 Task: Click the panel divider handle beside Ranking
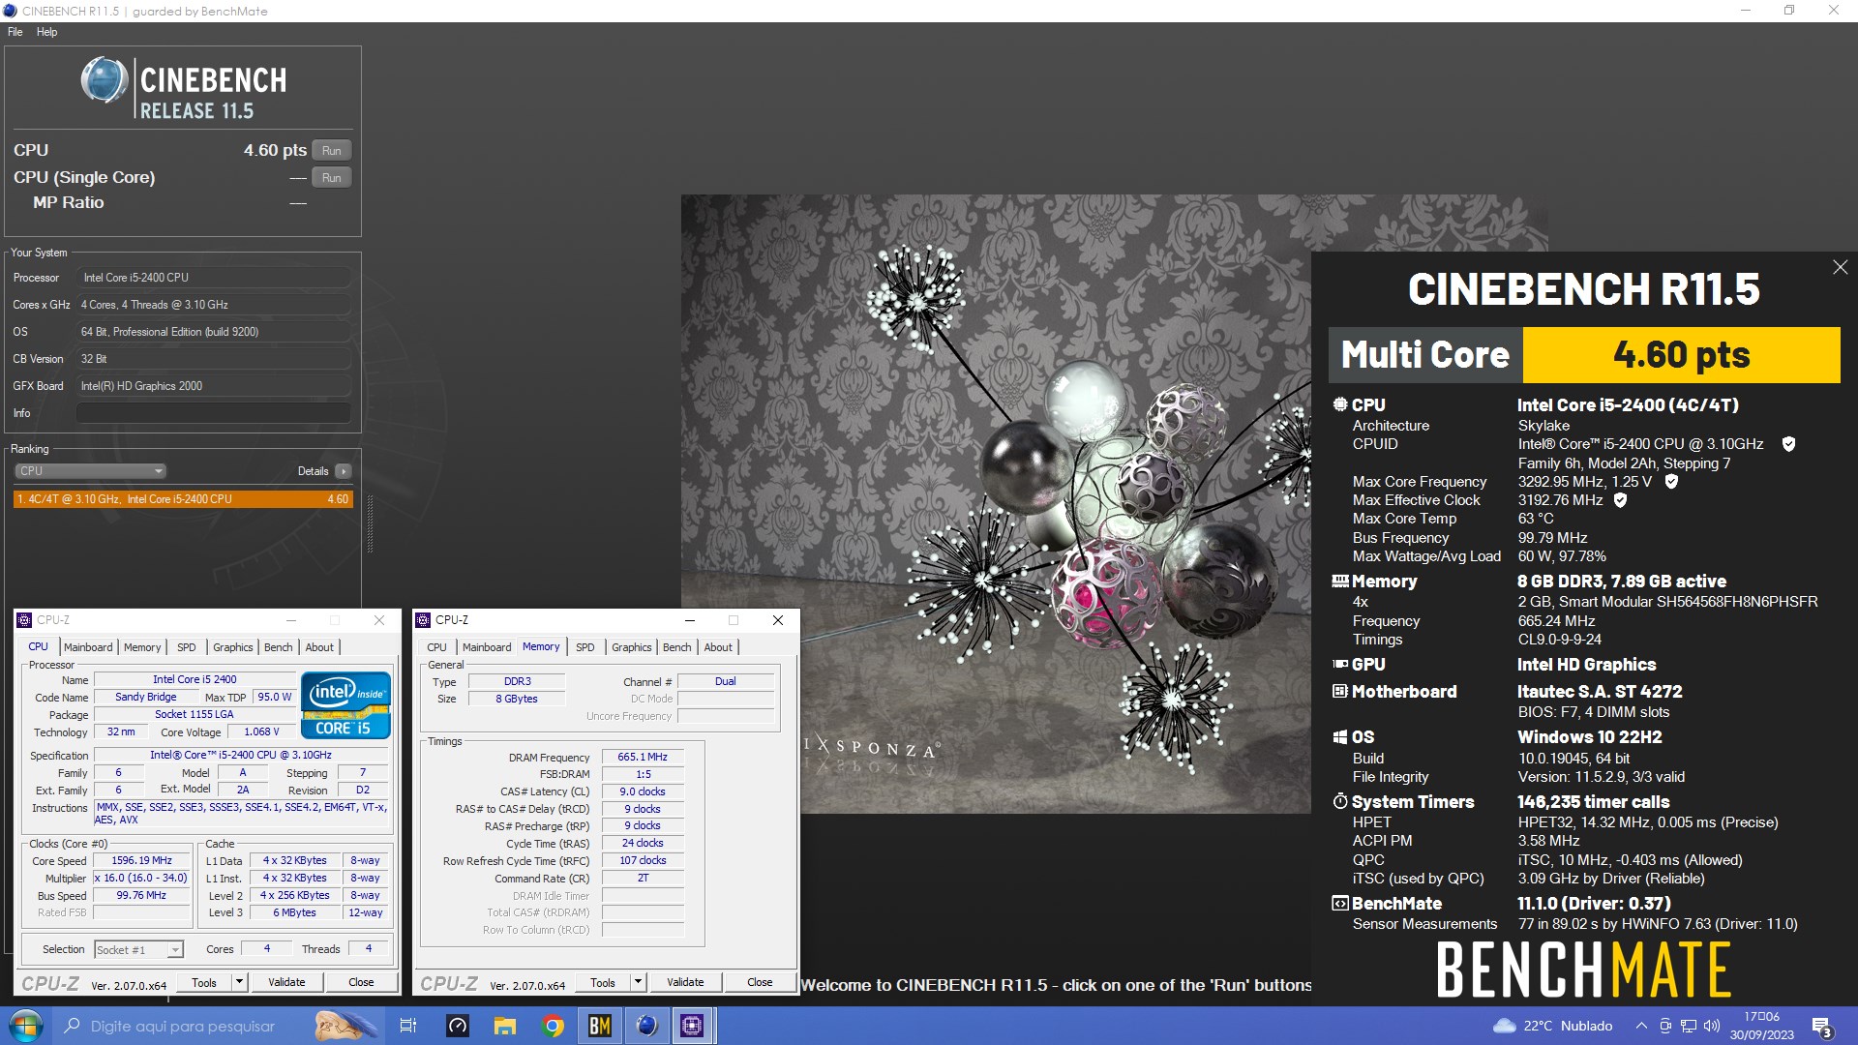[370, 523]
